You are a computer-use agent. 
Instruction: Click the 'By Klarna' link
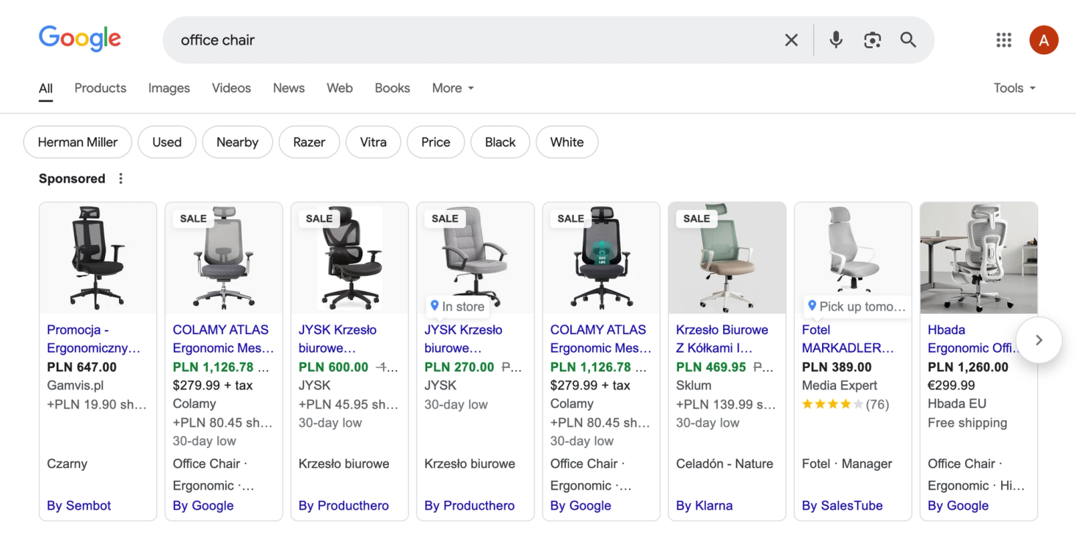pyautogui.click(x=705, y=505)
